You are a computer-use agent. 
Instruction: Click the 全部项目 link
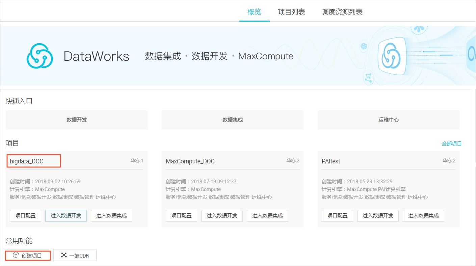(452, 143)
